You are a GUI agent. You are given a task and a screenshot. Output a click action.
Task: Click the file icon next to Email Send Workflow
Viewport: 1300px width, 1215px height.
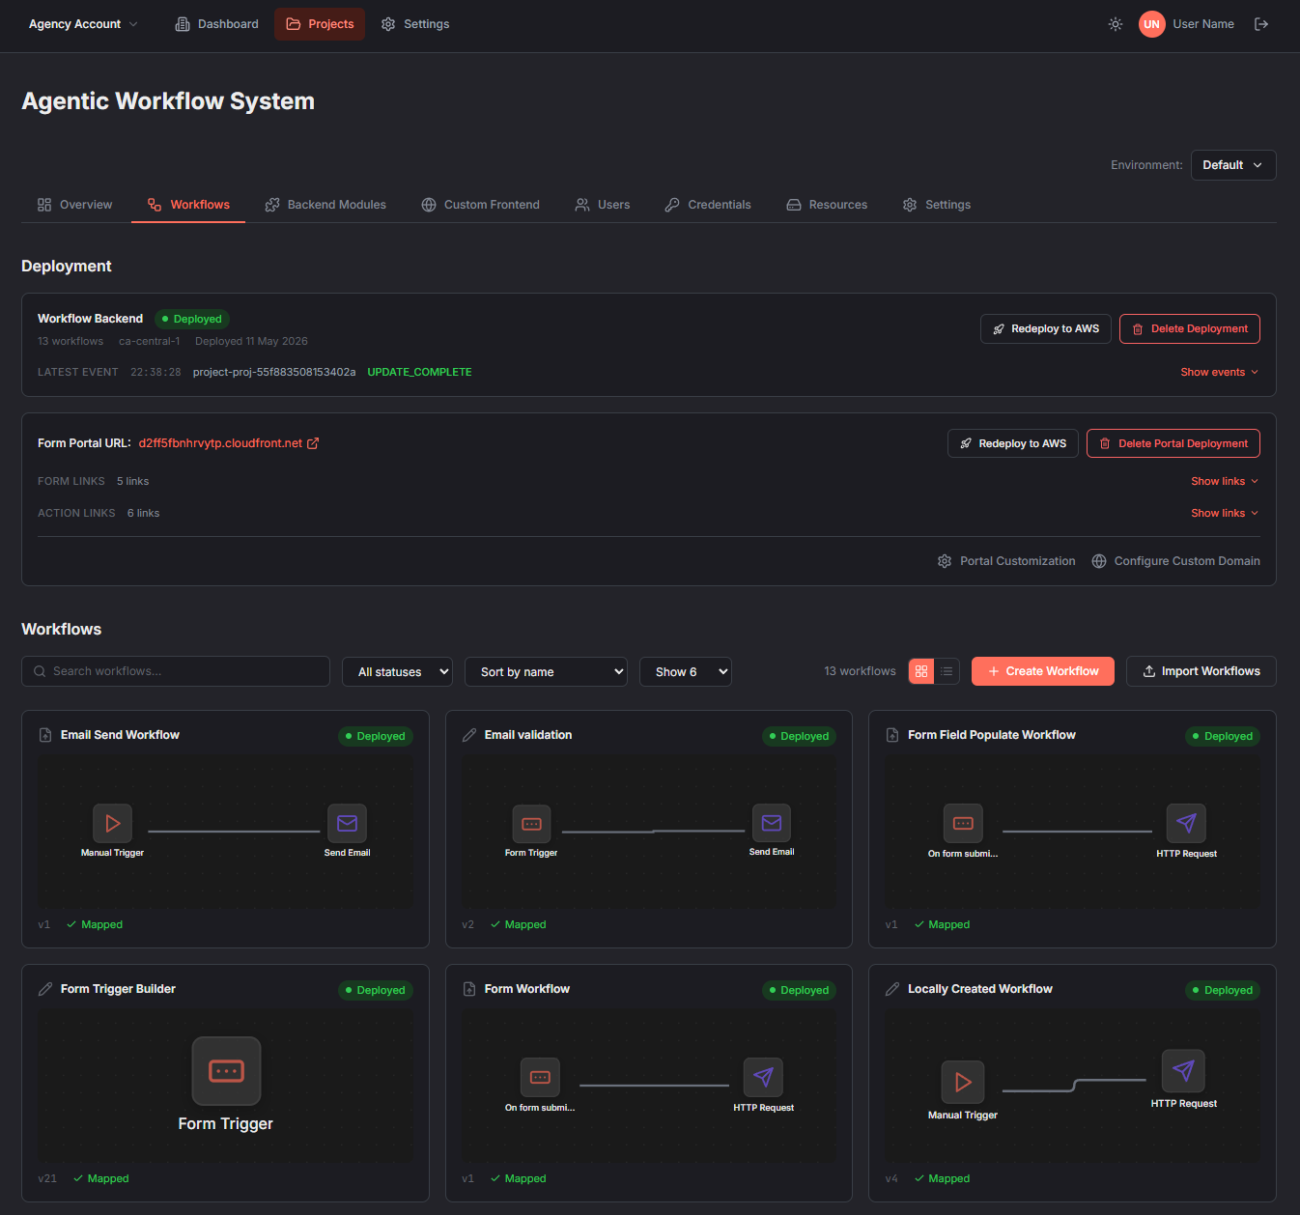click(45, 735)
